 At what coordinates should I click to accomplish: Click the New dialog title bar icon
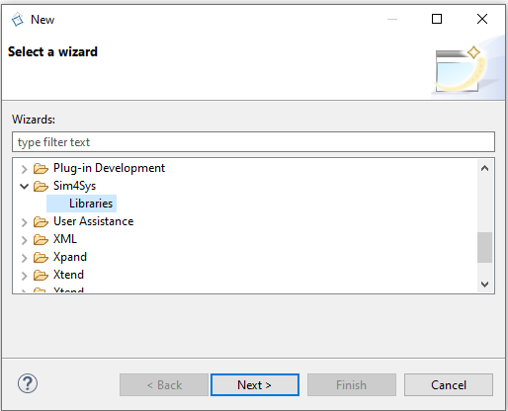click(x=18, y=20)
